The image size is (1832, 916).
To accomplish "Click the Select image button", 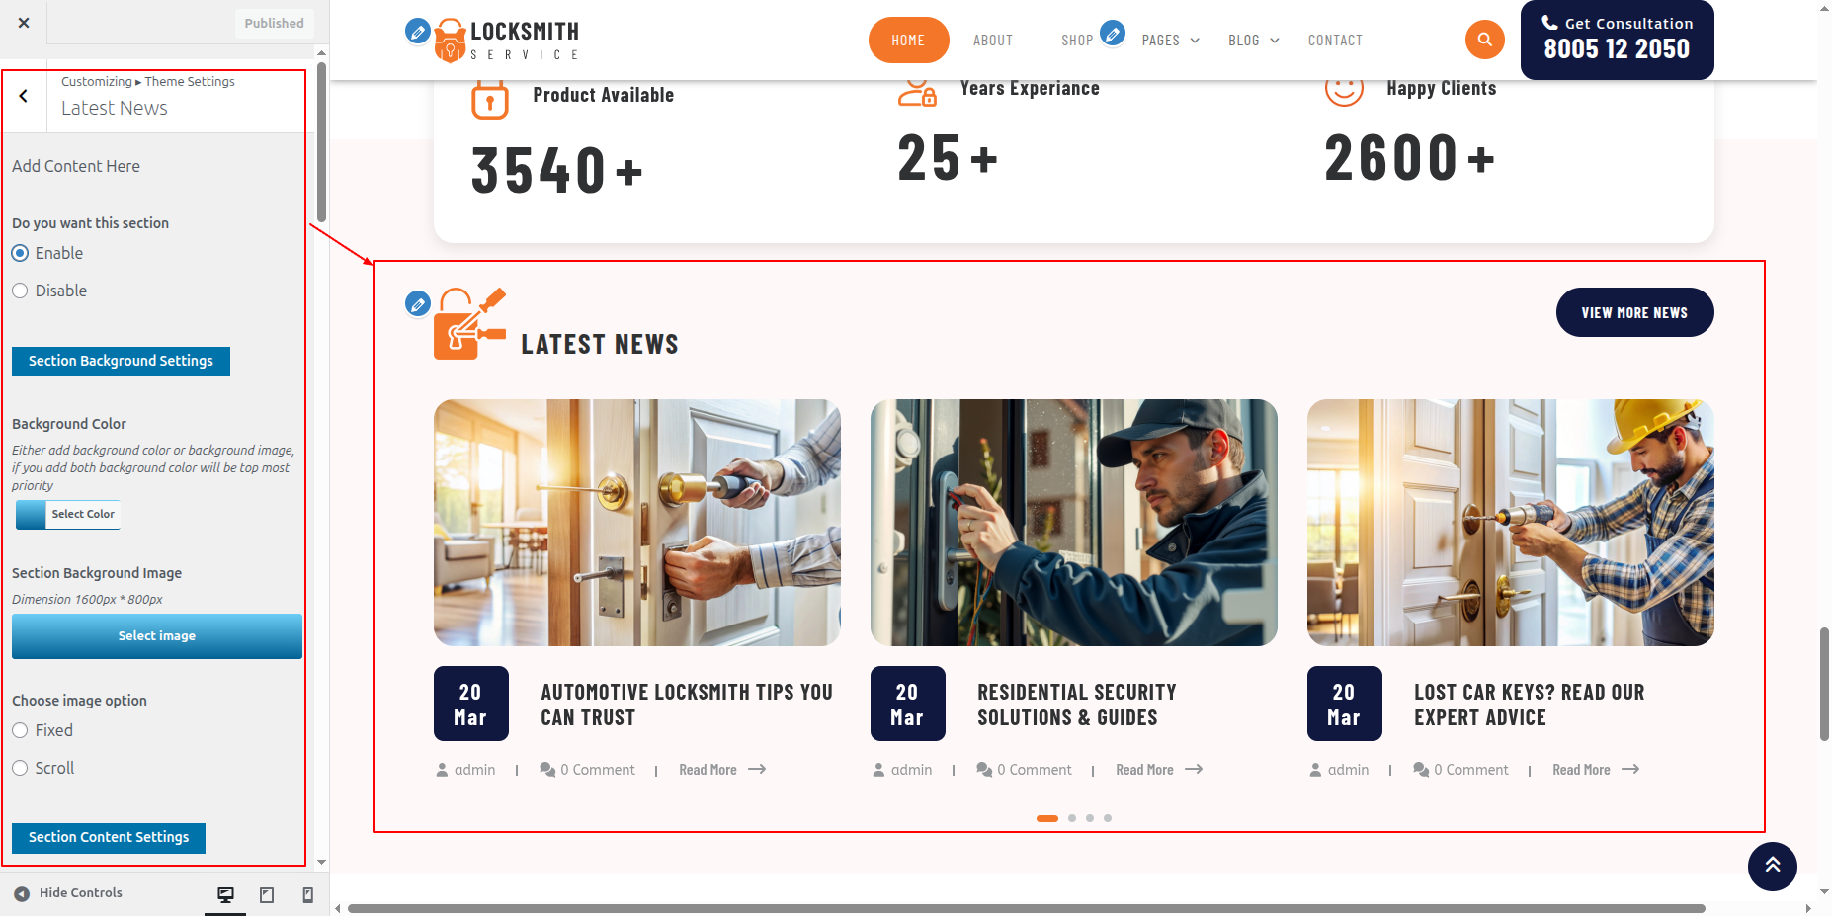I will click(x=157, y=636).
